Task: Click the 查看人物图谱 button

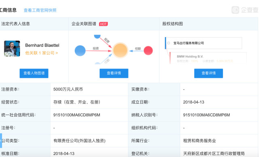Action: [34, 73]
